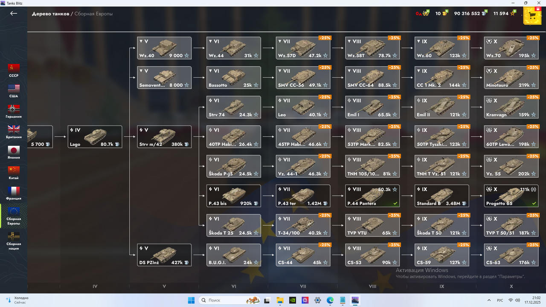This screenshot has width=546, height=307.
Task: Click the Дерево танков breadcrumb
Action: tap(50, 14)
